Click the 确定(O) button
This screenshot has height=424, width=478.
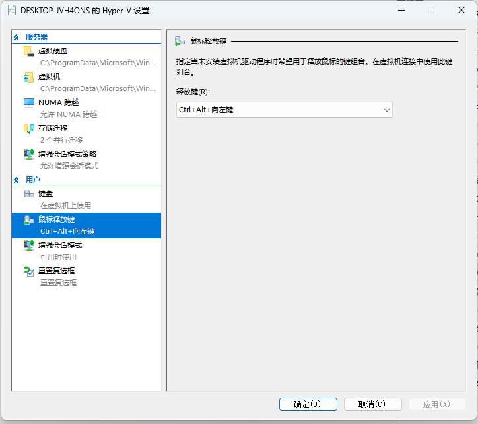pyautogui.click(x=308, y=404)
